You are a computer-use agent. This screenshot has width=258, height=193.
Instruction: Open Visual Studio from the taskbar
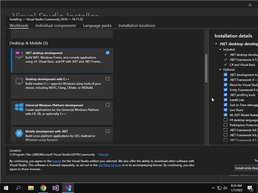tap(56, 188)
